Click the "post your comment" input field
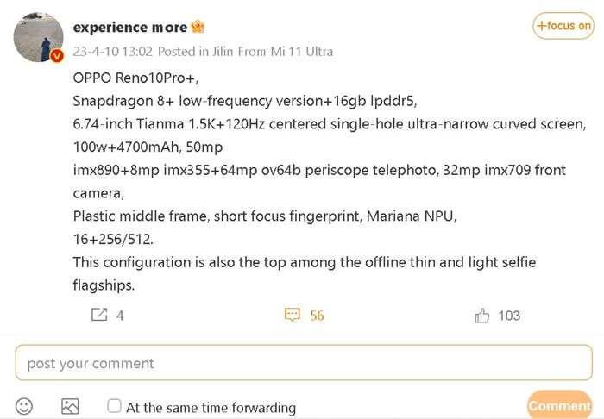604x419 pixels. click(302, 363)
